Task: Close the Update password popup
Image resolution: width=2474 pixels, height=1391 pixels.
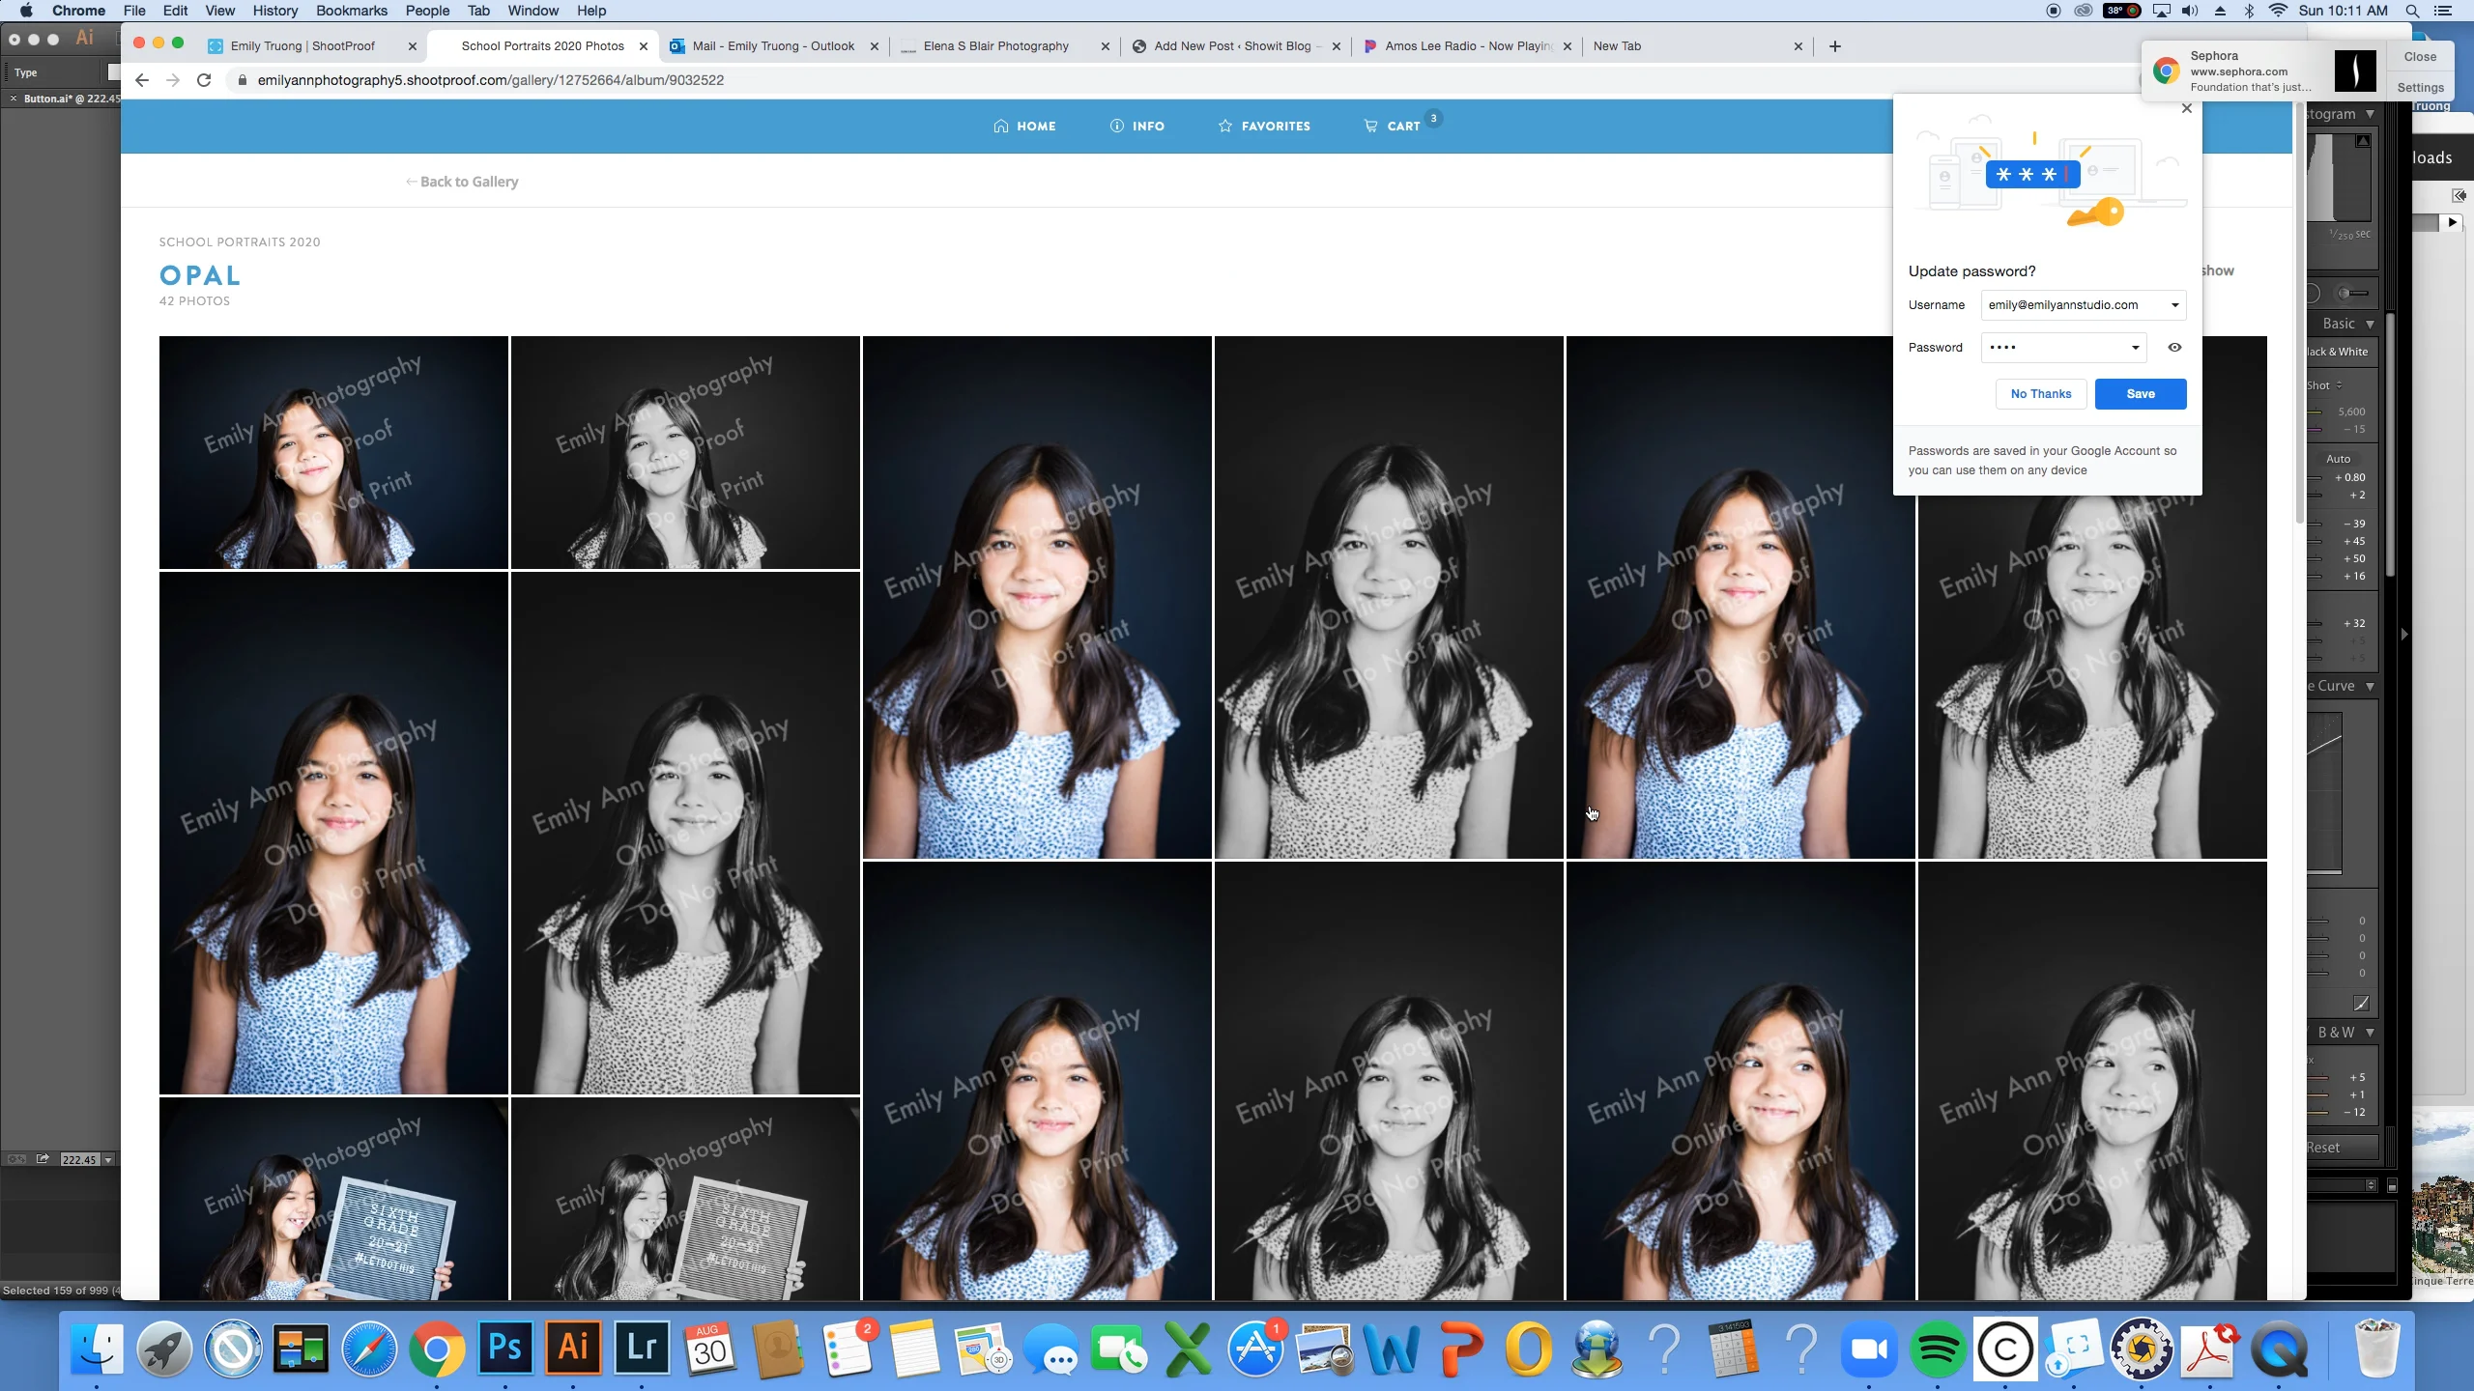Action: (x=2187, y=108)
